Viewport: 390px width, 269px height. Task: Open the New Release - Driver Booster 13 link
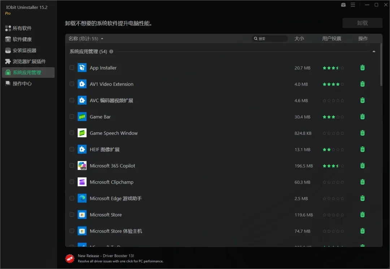[x=106, y=256]
